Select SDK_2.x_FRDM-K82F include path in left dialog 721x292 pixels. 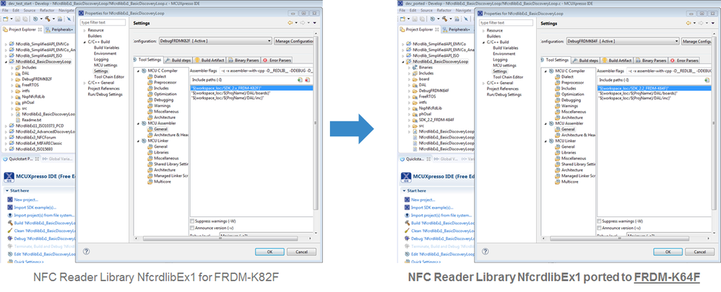tap(251, 88)
